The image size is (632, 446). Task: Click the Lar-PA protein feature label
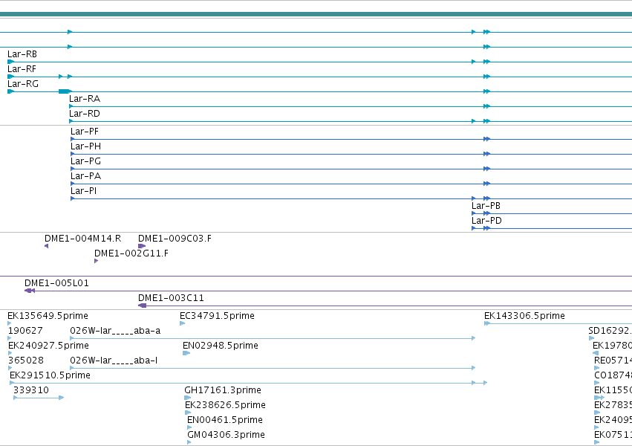point(85,176)
